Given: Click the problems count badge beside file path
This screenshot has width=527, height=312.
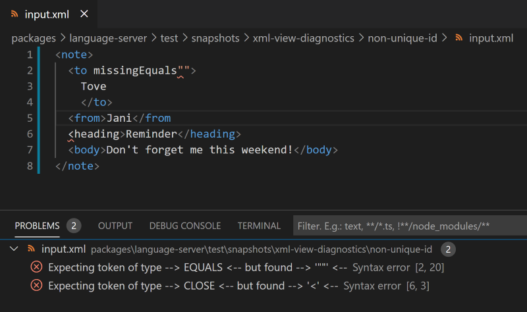Looking at the screenshot, I should point(448,249).
